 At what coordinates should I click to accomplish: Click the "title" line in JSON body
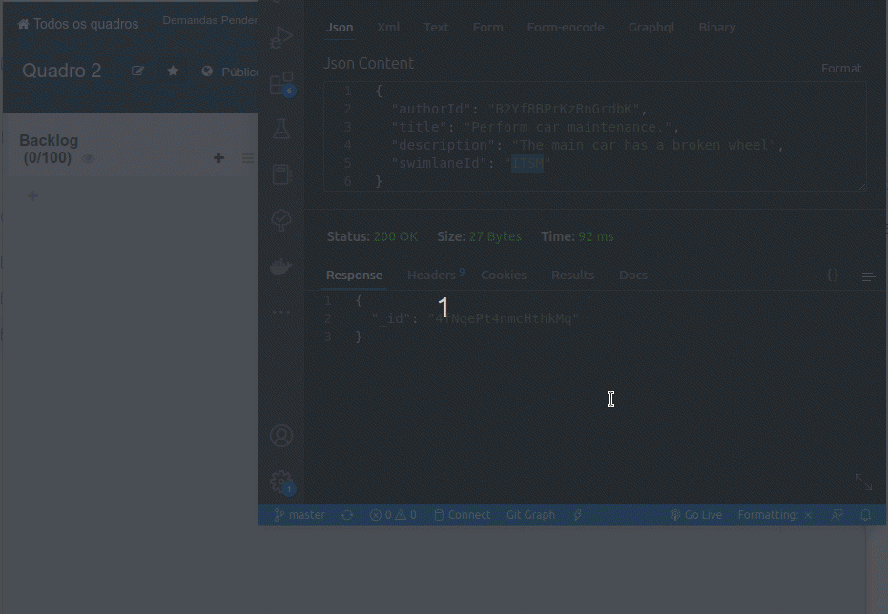click(x=535, y=127)
